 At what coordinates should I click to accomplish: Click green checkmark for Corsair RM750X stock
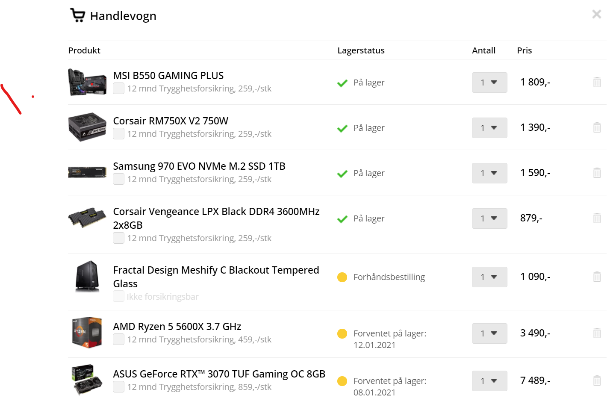(342, 128)
